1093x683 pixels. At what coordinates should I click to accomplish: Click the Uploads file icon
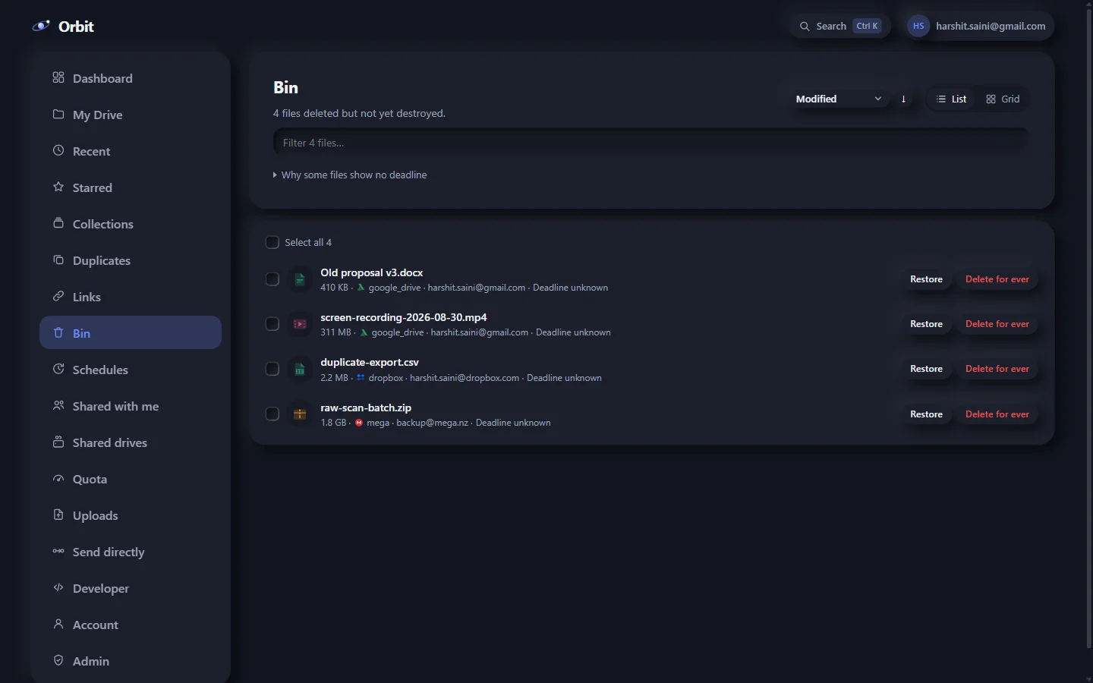pyautogui.click(x=58, y=515)
